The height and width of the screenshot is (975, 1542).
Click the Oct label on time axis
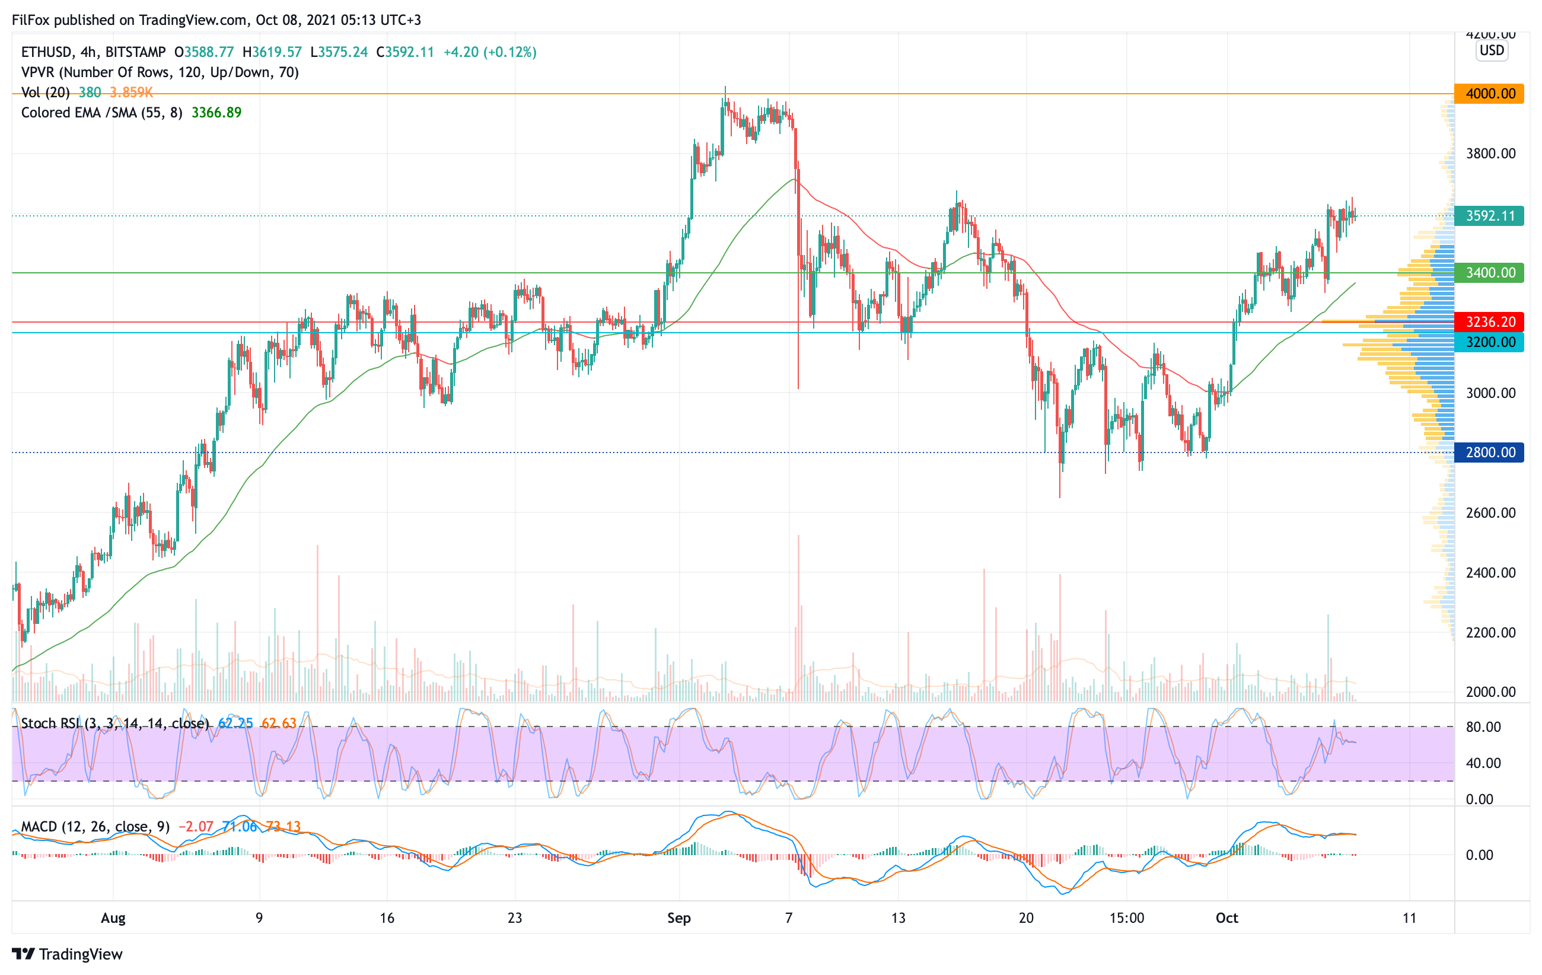tap(1226, 918)
